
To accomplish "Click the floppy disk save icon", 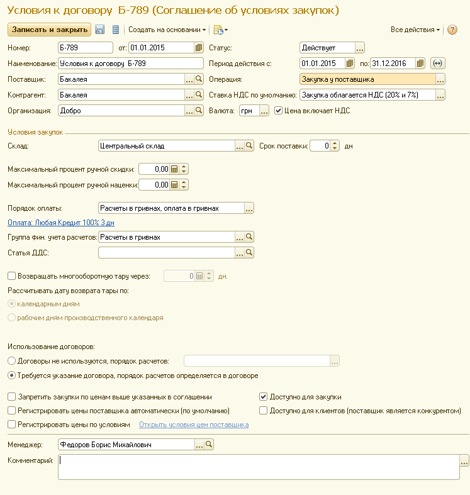I will click(x=99, y=30).
